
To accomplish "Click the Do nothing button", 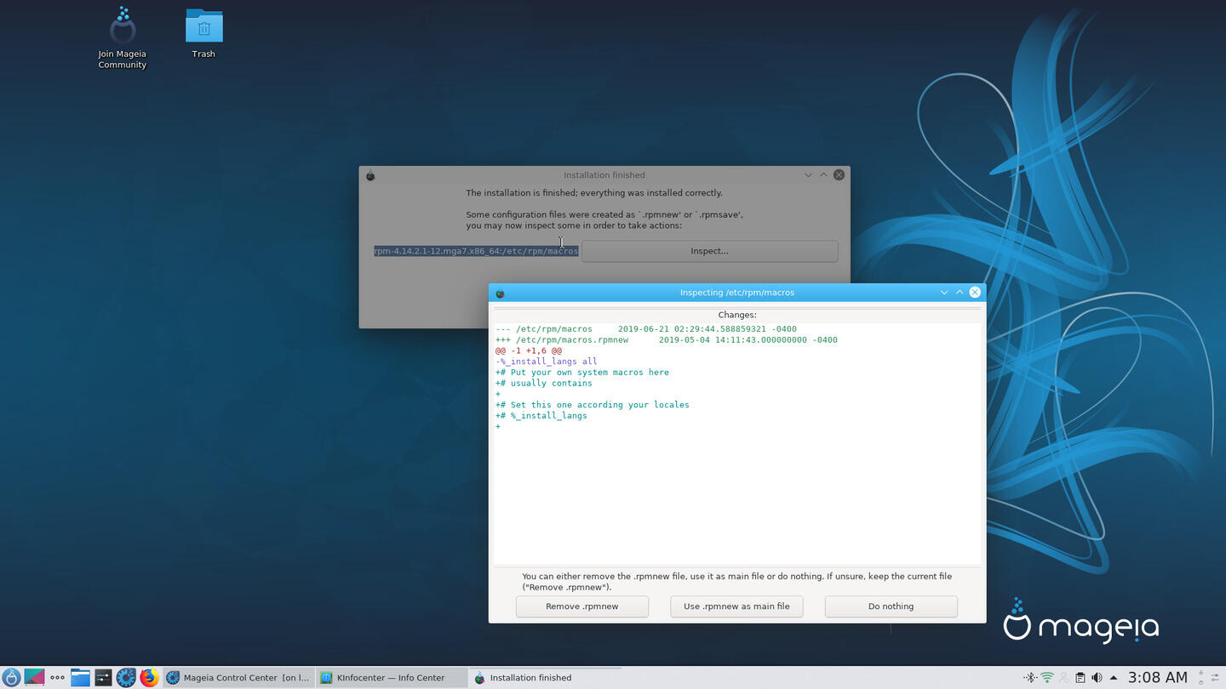I will [891, 606].
